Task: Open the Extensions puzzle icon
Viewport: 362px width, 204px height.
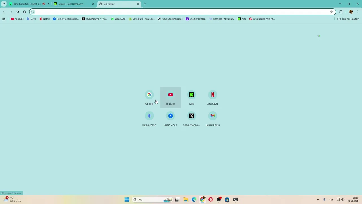Action: 341,12
